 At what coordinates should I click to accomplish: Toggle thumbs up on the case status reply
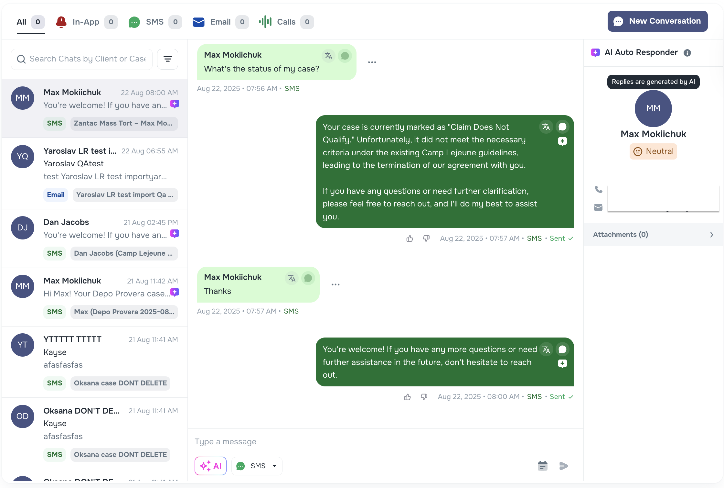point(409,238)
